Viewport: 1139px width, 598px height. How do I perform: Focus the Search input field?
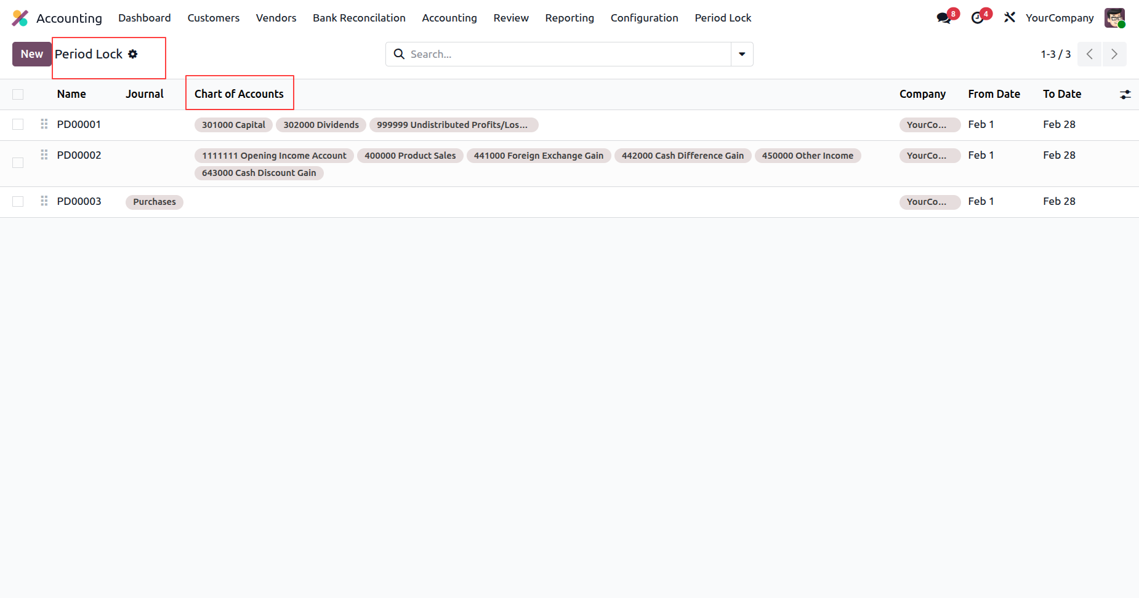(x=566, y=54)
